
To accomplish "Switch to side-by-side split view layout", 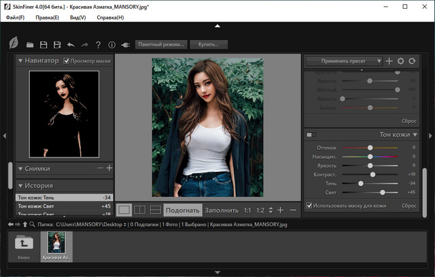I will [x=139, y=210].
